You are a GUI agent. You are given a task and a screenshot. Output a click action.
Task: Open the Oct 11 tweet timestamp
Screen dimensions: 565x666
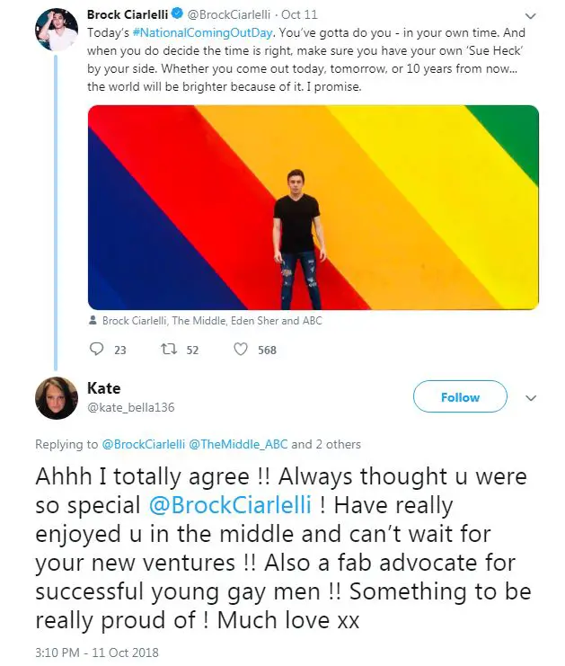coord(299,14)
